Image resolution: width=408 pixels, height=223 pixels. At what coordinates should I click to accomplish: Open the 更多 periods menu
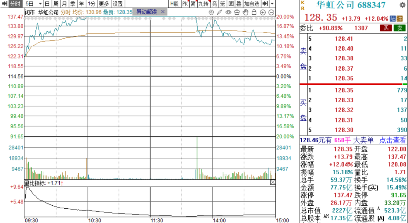104,4
